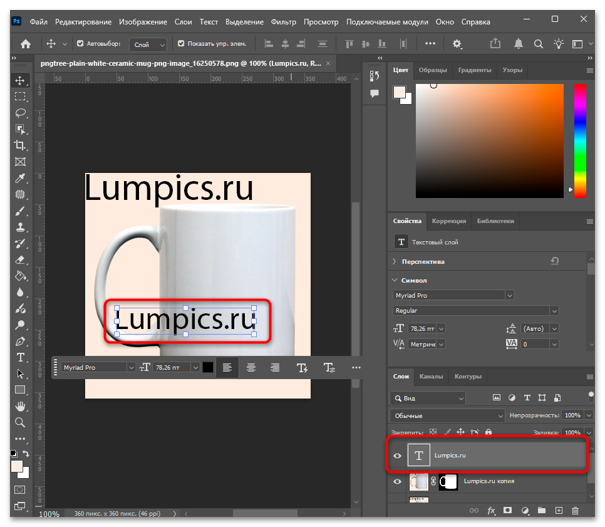This screenshot has height=527, width=605.
Task: Center-align text in floating text bar
Action: [251, 368]
